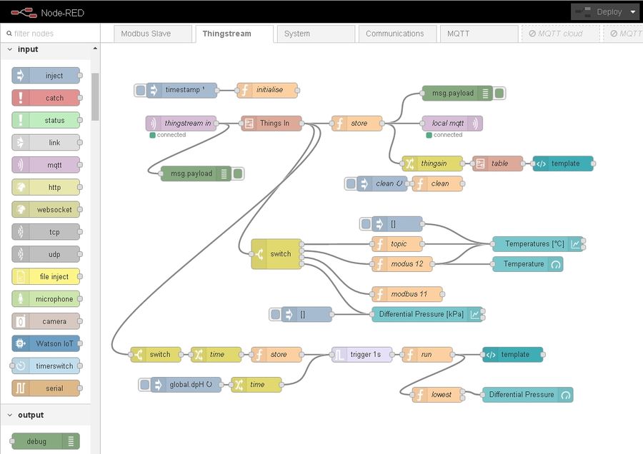Image resolution: width=643 pixels, height=454 pixels.
Task: Select the catch node in the palette
Action: click(46, 98)
